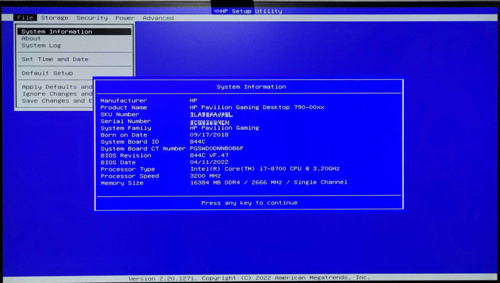Screen dimensions: 500x283
Task: Click the BIOS Date label
Action: pos(118,163)
